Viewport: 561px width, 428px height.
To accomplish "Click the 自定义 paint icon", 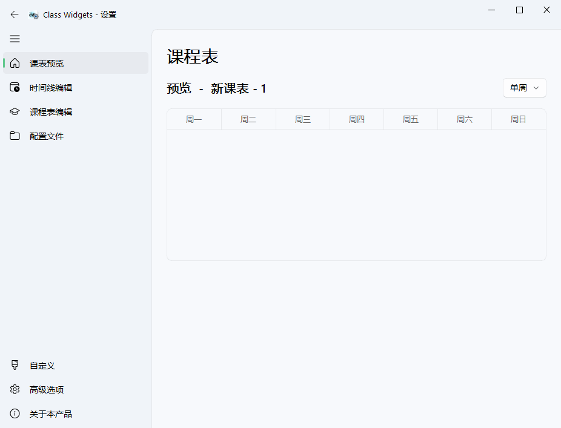I will coord(15,365).
